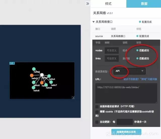This screenshot has width=161, height=139.
Task: Click the nodes 匹配成功 status
Action: [x=143, y=51]
